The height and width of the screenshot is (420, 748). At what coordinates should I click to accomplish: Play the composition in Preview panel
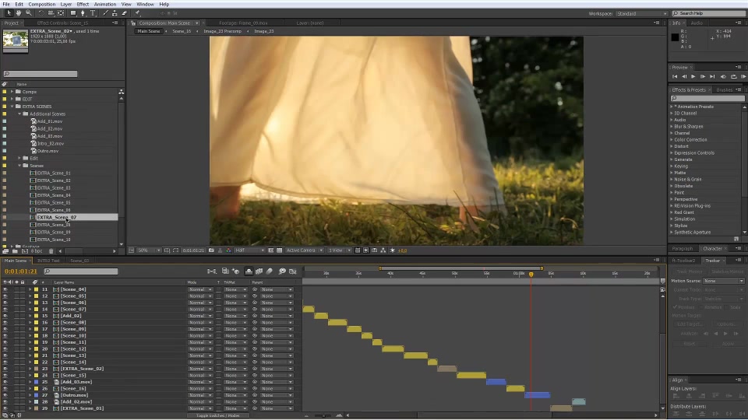693,77
